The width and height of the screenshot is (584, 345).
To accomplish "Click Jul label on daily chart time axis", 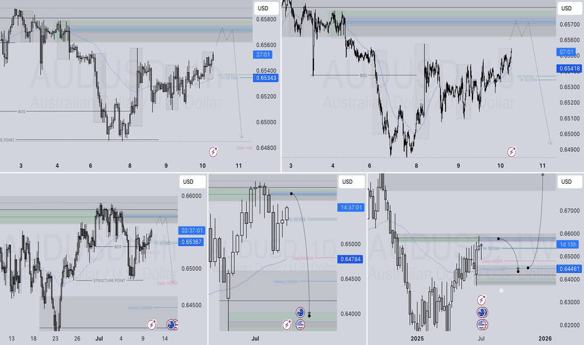I will (255, 339).
